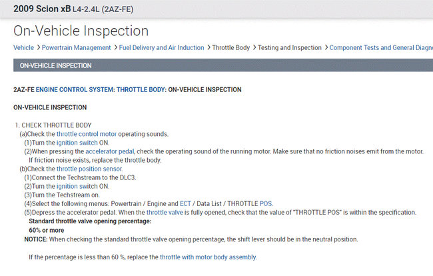Open Component Tests and General Diagnostics breadcrumb
Viewport: 433px width, 276px height.
[381, 48]
